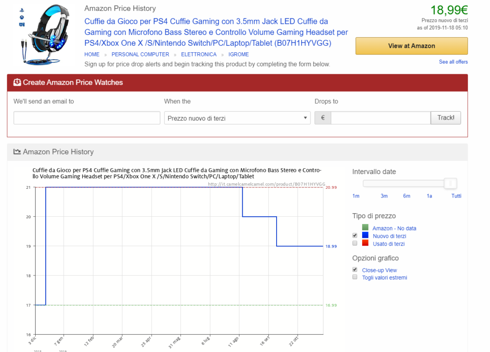Click the View at Amazon button
This screenshot has width=490, height=352.
412,46
